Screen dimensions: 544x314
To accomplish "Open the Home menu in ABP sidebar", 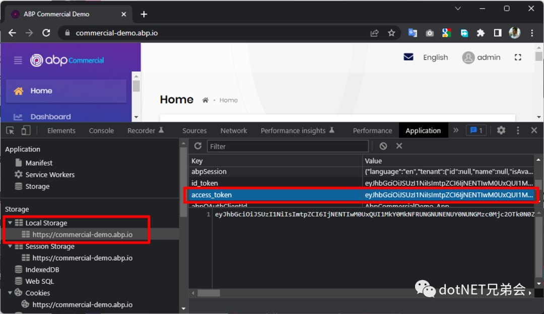I will coord(66,91).
